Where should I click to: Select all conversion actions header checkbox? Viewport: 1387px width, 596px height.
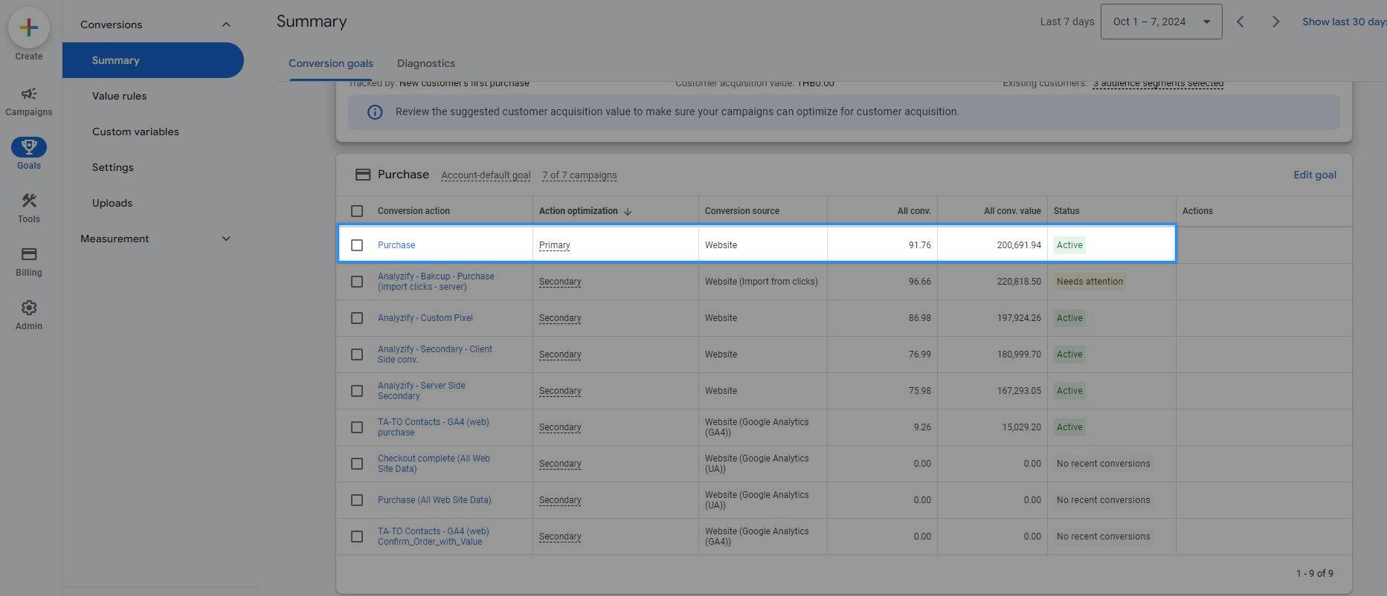point(357,211)
